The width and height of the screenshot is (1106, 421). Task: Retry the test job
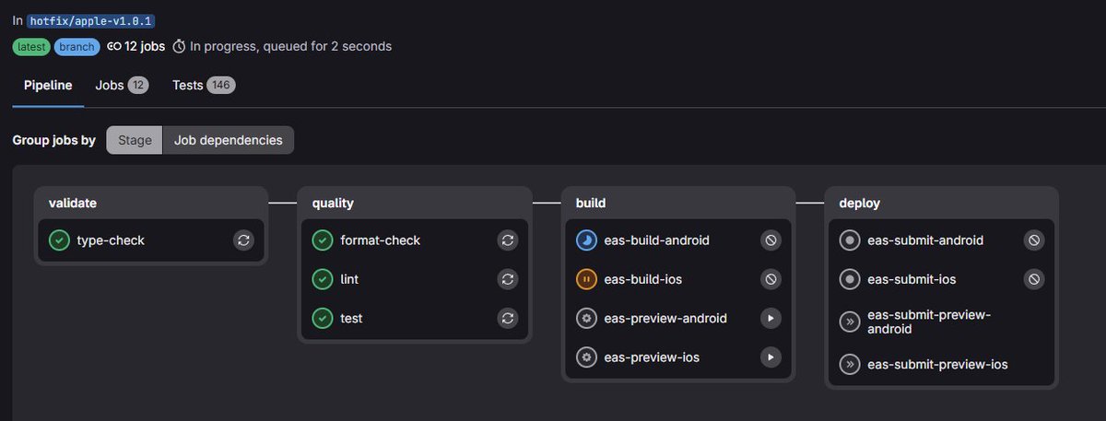point(507,318)
